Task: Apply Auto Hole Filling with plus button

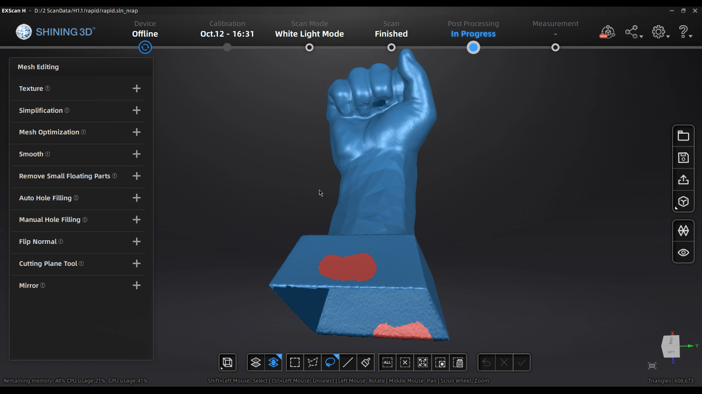Action: (x=136, y=198)
